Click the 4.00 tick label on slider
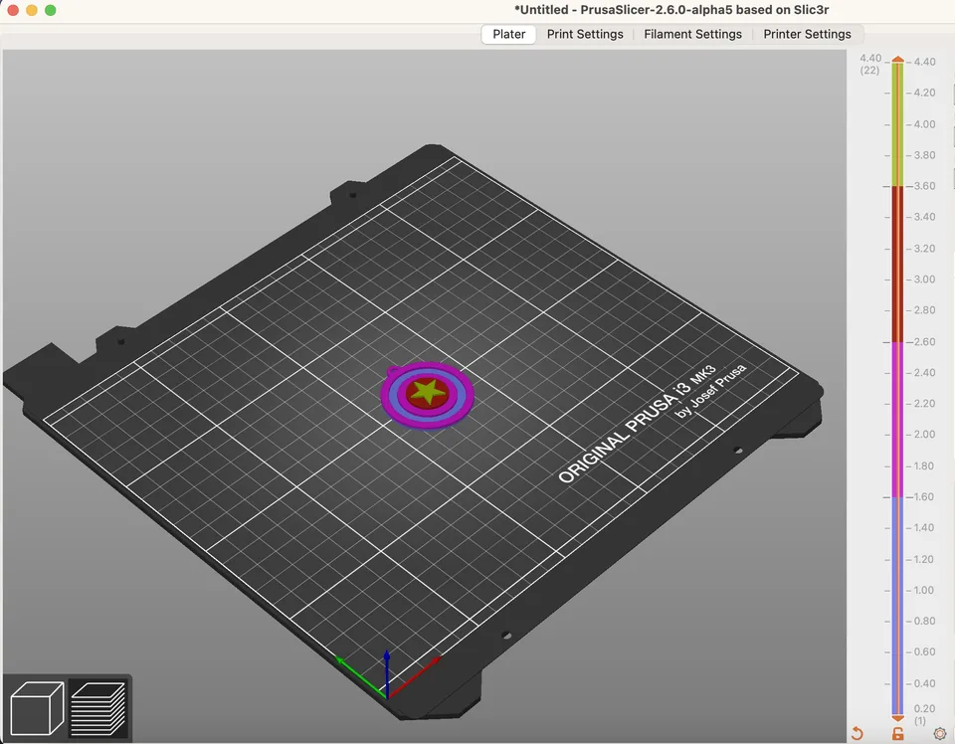Screen dimensions: 955x744 [924, 124]
